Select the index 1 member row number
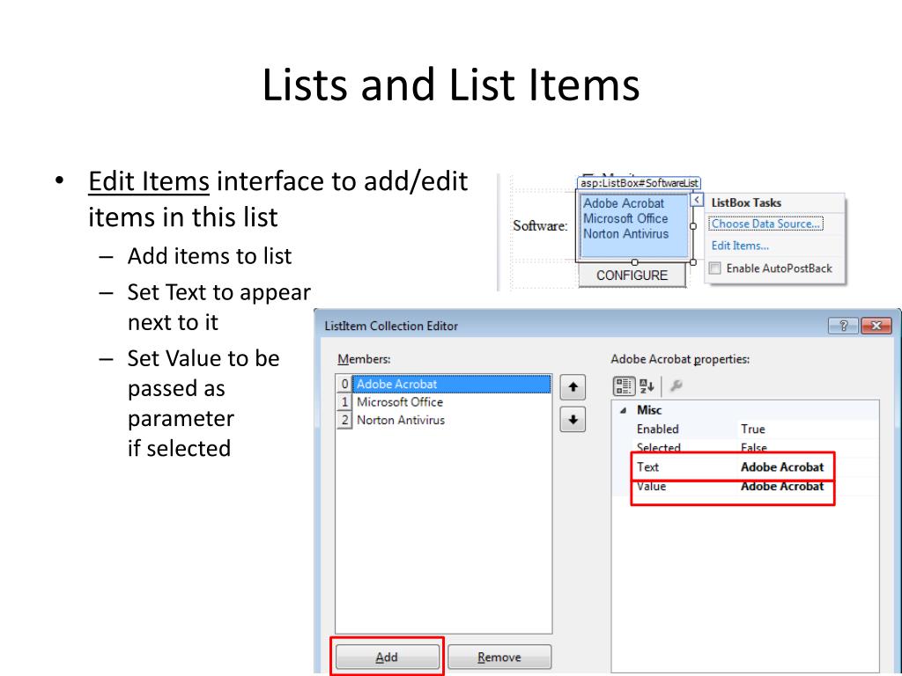The width and height of the screenshot is (902, 676). 344,401
